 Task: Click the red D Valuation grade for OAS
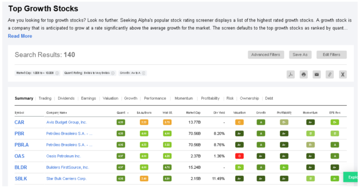[x=239, y=156]
